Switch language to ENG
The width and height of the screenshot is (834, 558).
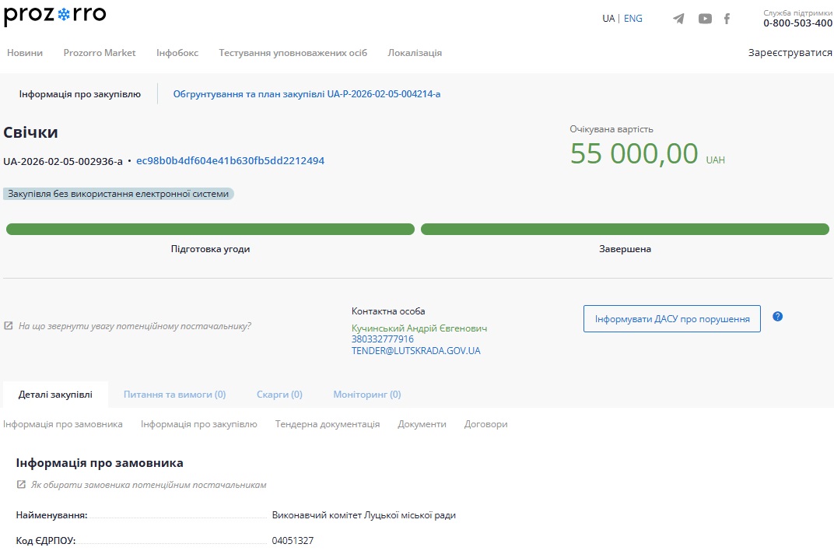pos(633,19)
